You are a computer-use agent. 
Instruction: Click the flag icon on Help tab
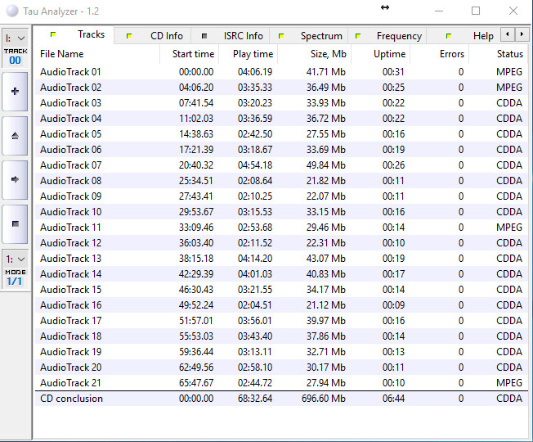(449, 36)
